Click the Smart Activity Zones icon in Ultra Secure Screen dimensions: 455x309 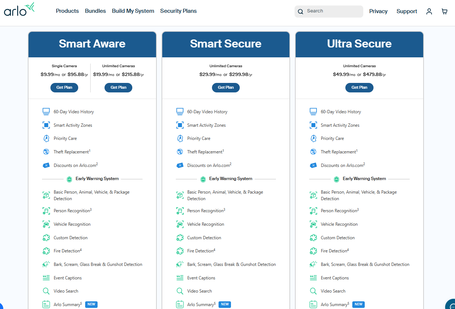tap(313, 125)
